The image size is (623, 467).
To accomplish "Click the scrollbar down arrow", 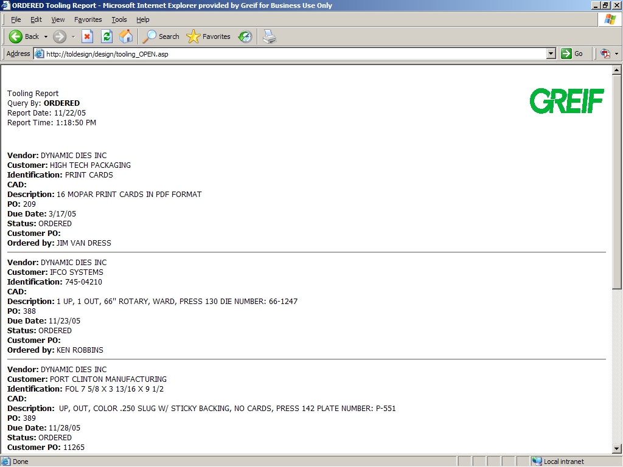I will 617,449.
